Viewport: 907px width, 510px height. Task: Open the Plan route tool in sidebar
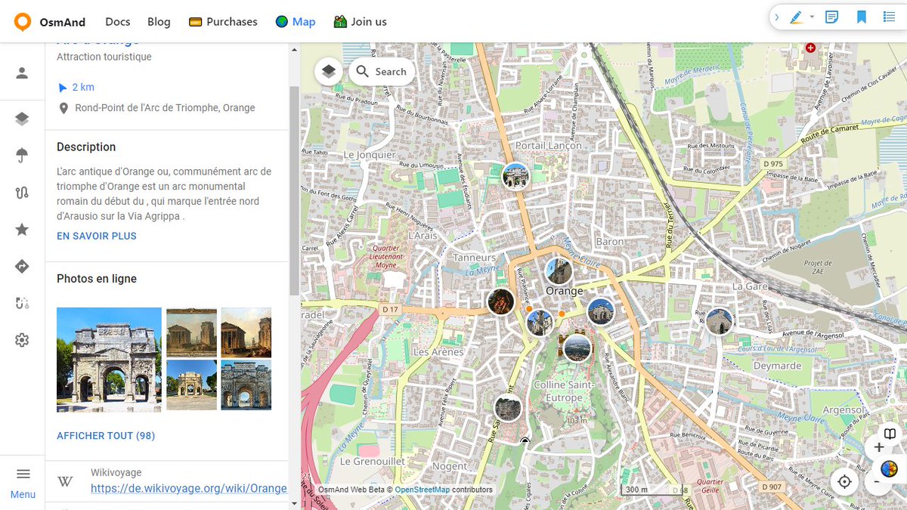(22, 192)
